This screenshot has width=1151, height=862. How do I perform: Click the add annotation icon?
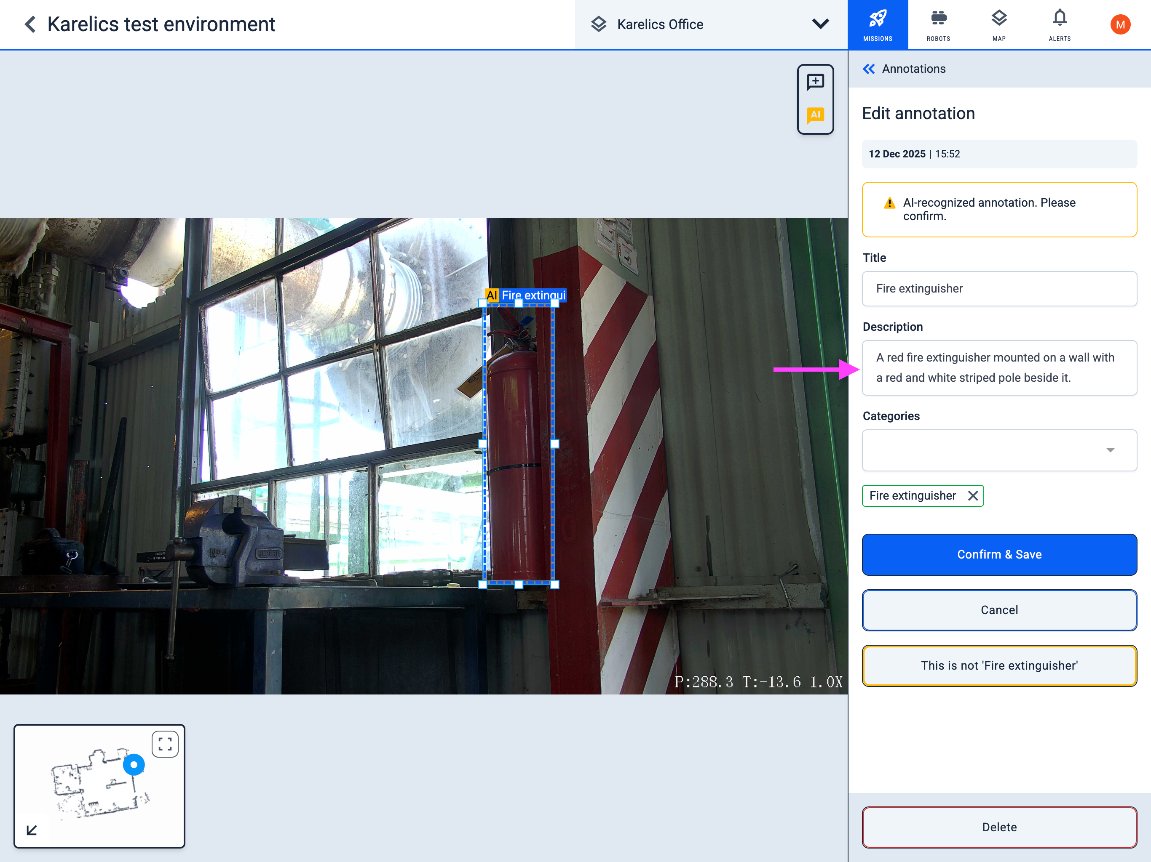pyautogui.click(x=815, y=82)
